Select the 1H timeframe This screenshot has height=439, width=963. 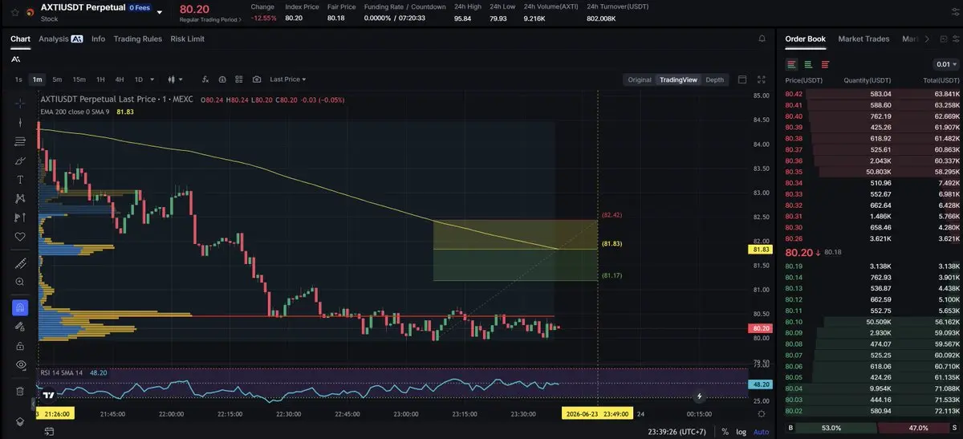[x=100, y=79]
